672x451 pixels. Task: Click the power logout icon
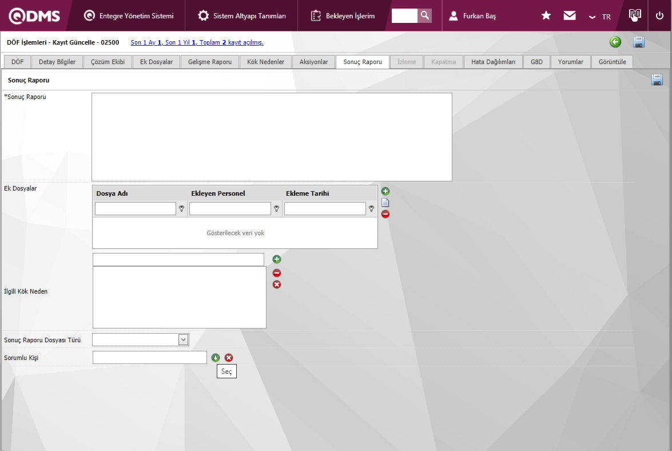point(659,16)
